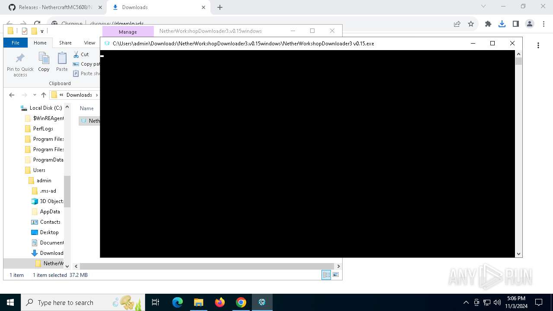This screenshot has height=311, width=553.
Task: Open the Share ribbon tab
Action: (65, 43)
